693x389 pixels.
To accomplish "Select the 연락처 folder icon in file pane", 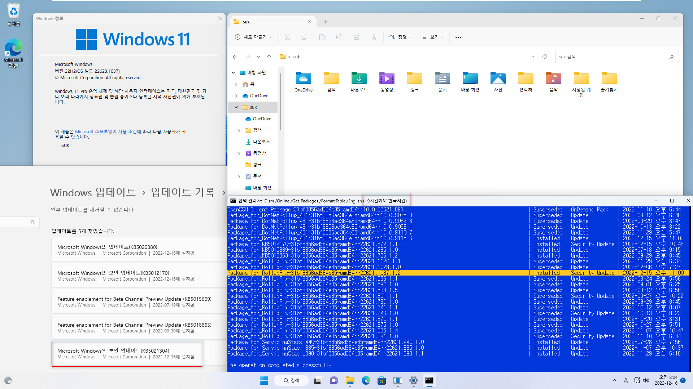I will coord(526,82).
